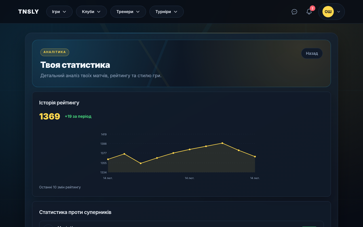
Task: Click the chevron icon inside Ігри
Action: 64,12
